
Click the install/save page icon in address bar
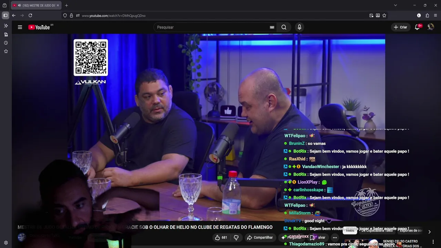tap(378, 15)
